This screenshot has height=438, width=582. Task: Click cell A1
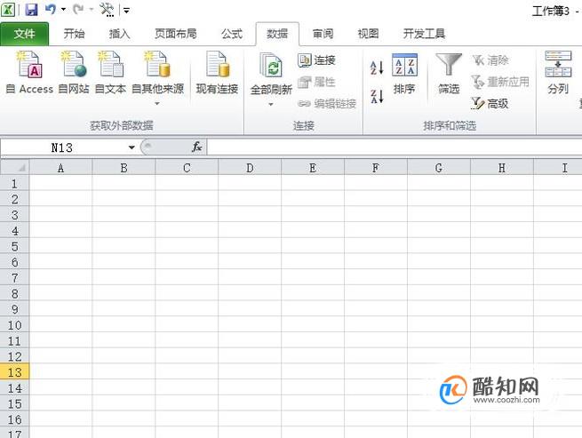(x=61, y=183)
